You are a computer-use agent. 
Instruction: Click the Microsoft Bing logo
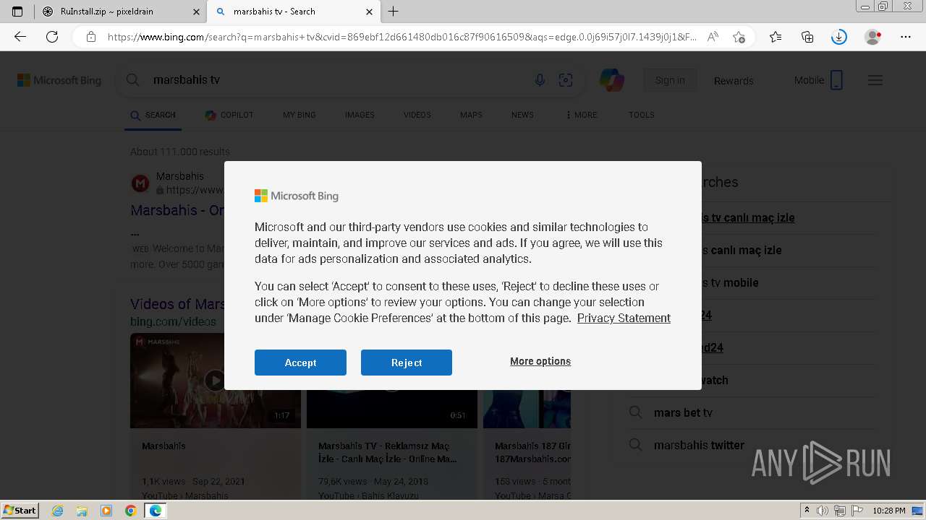click(59, 80)
